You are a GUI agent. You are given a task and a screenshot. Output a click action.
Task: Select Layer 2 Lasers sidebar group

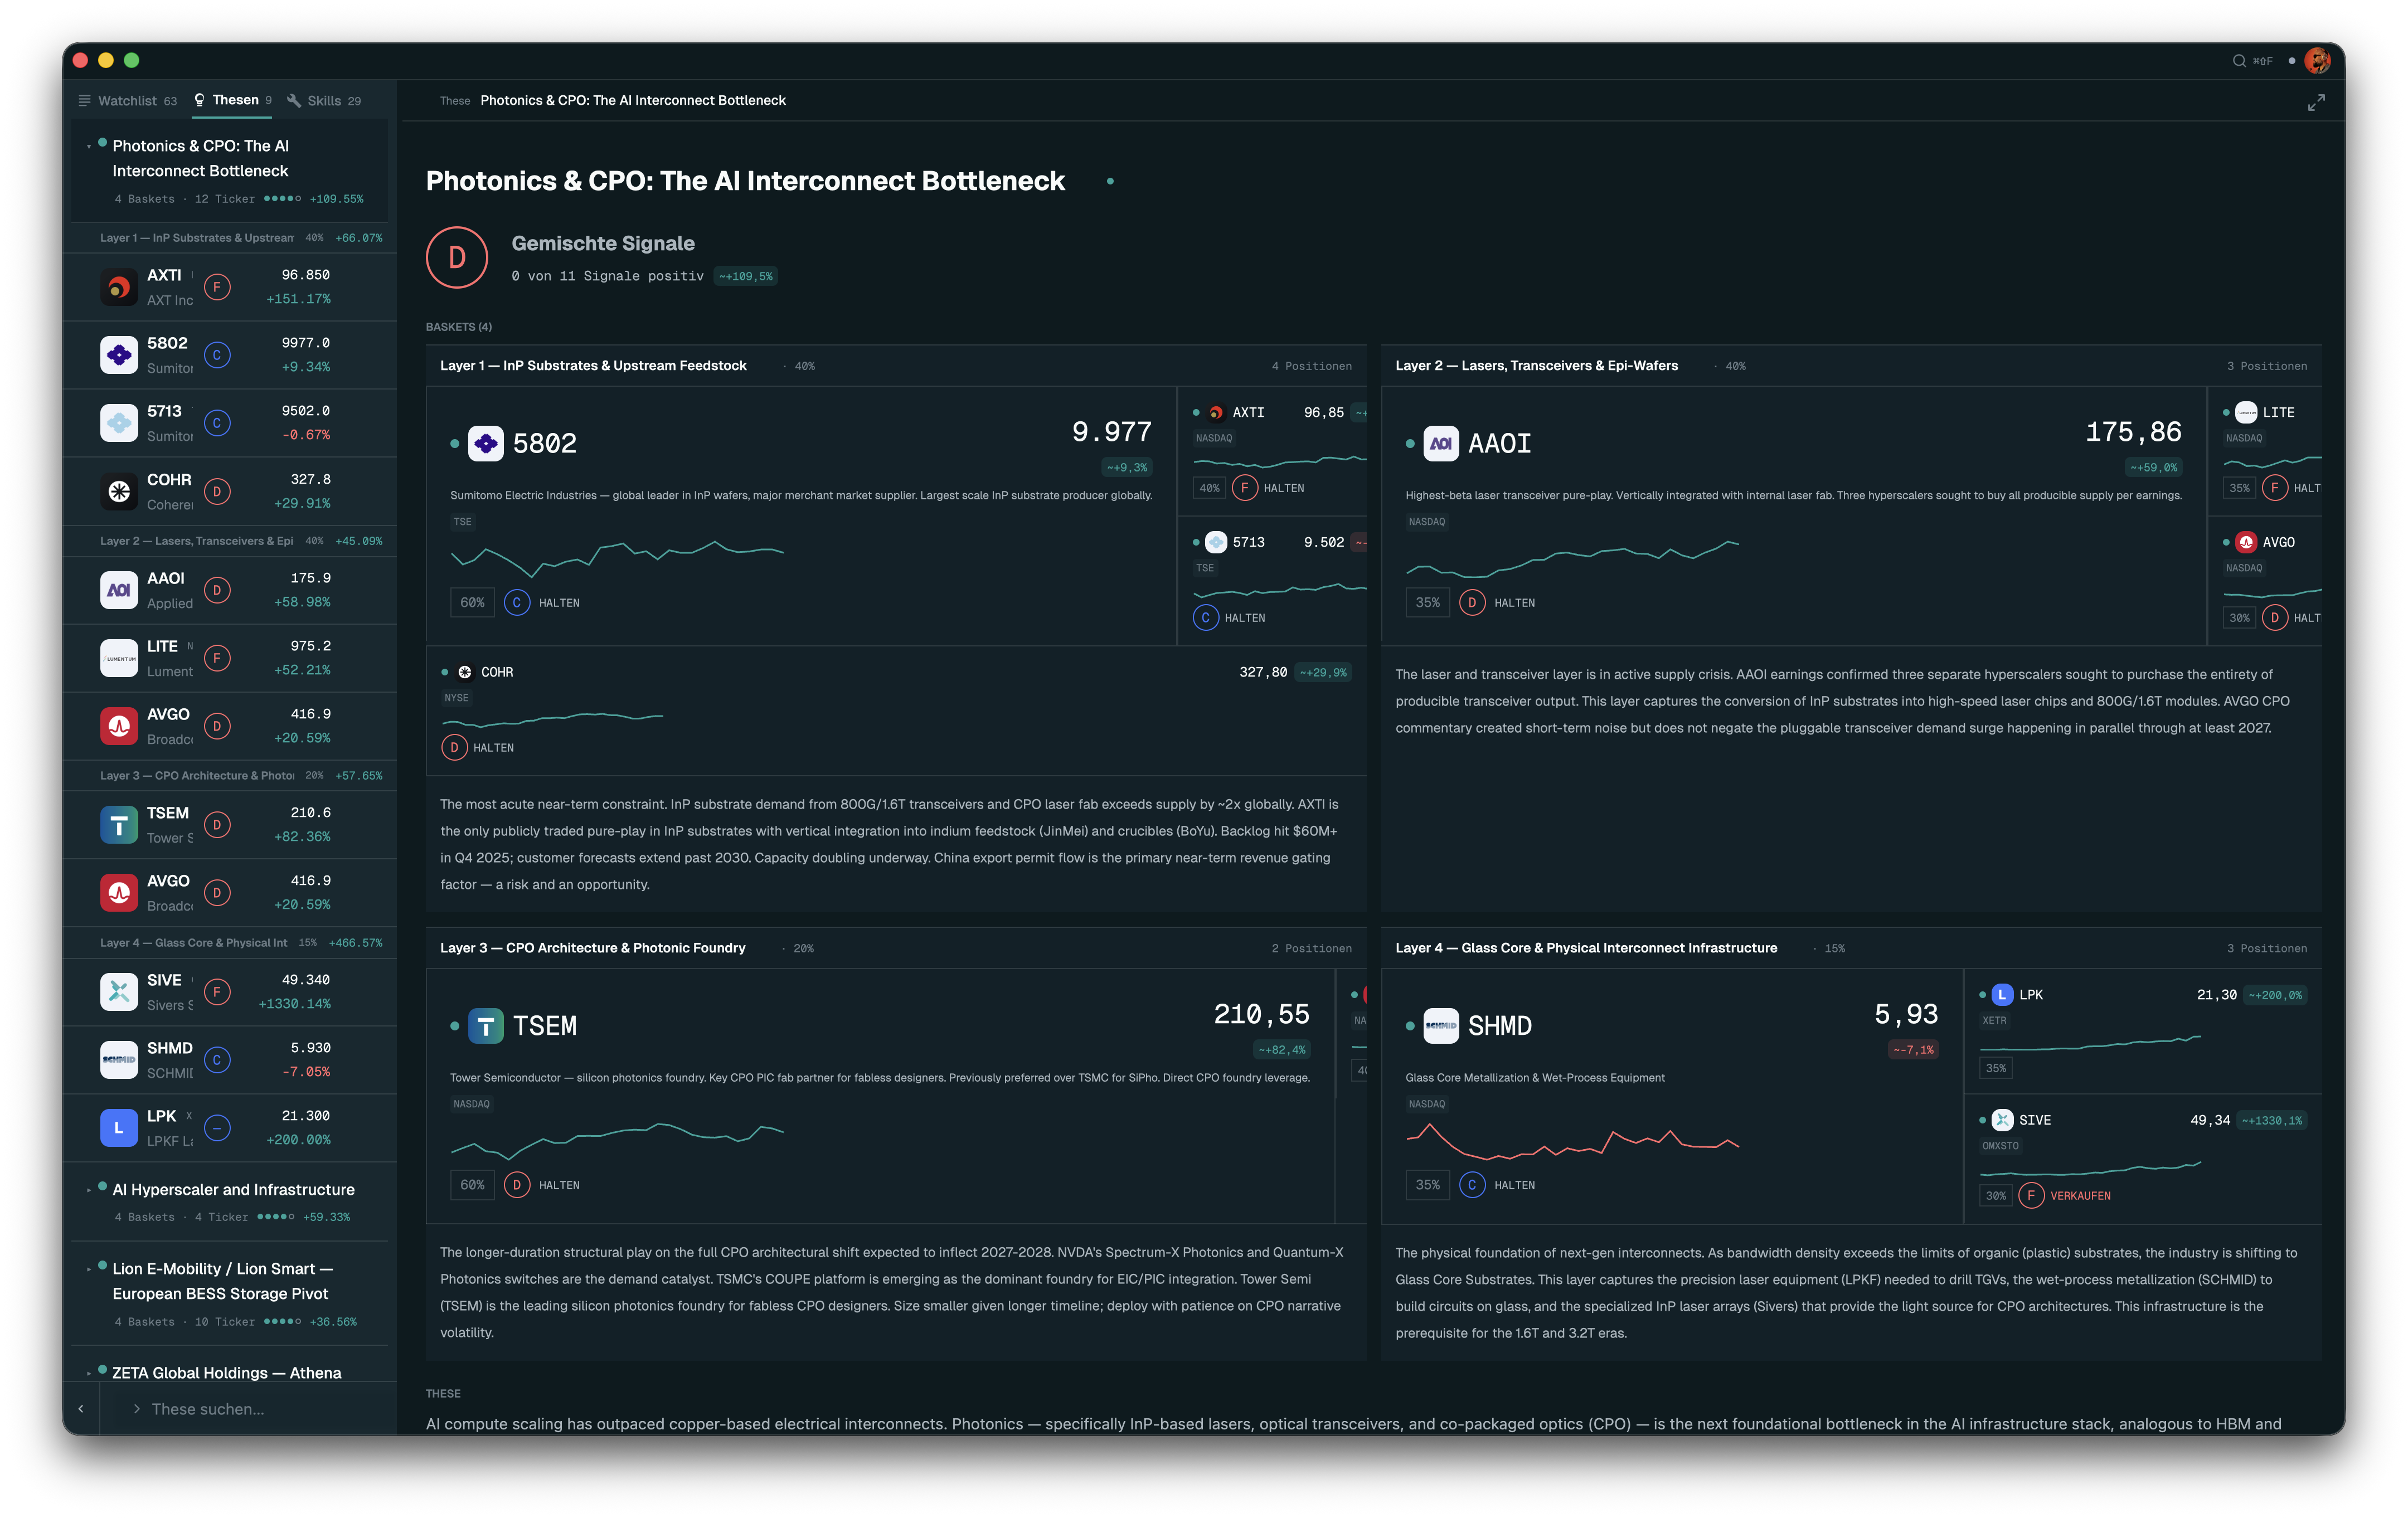click(x=230, y=541)
